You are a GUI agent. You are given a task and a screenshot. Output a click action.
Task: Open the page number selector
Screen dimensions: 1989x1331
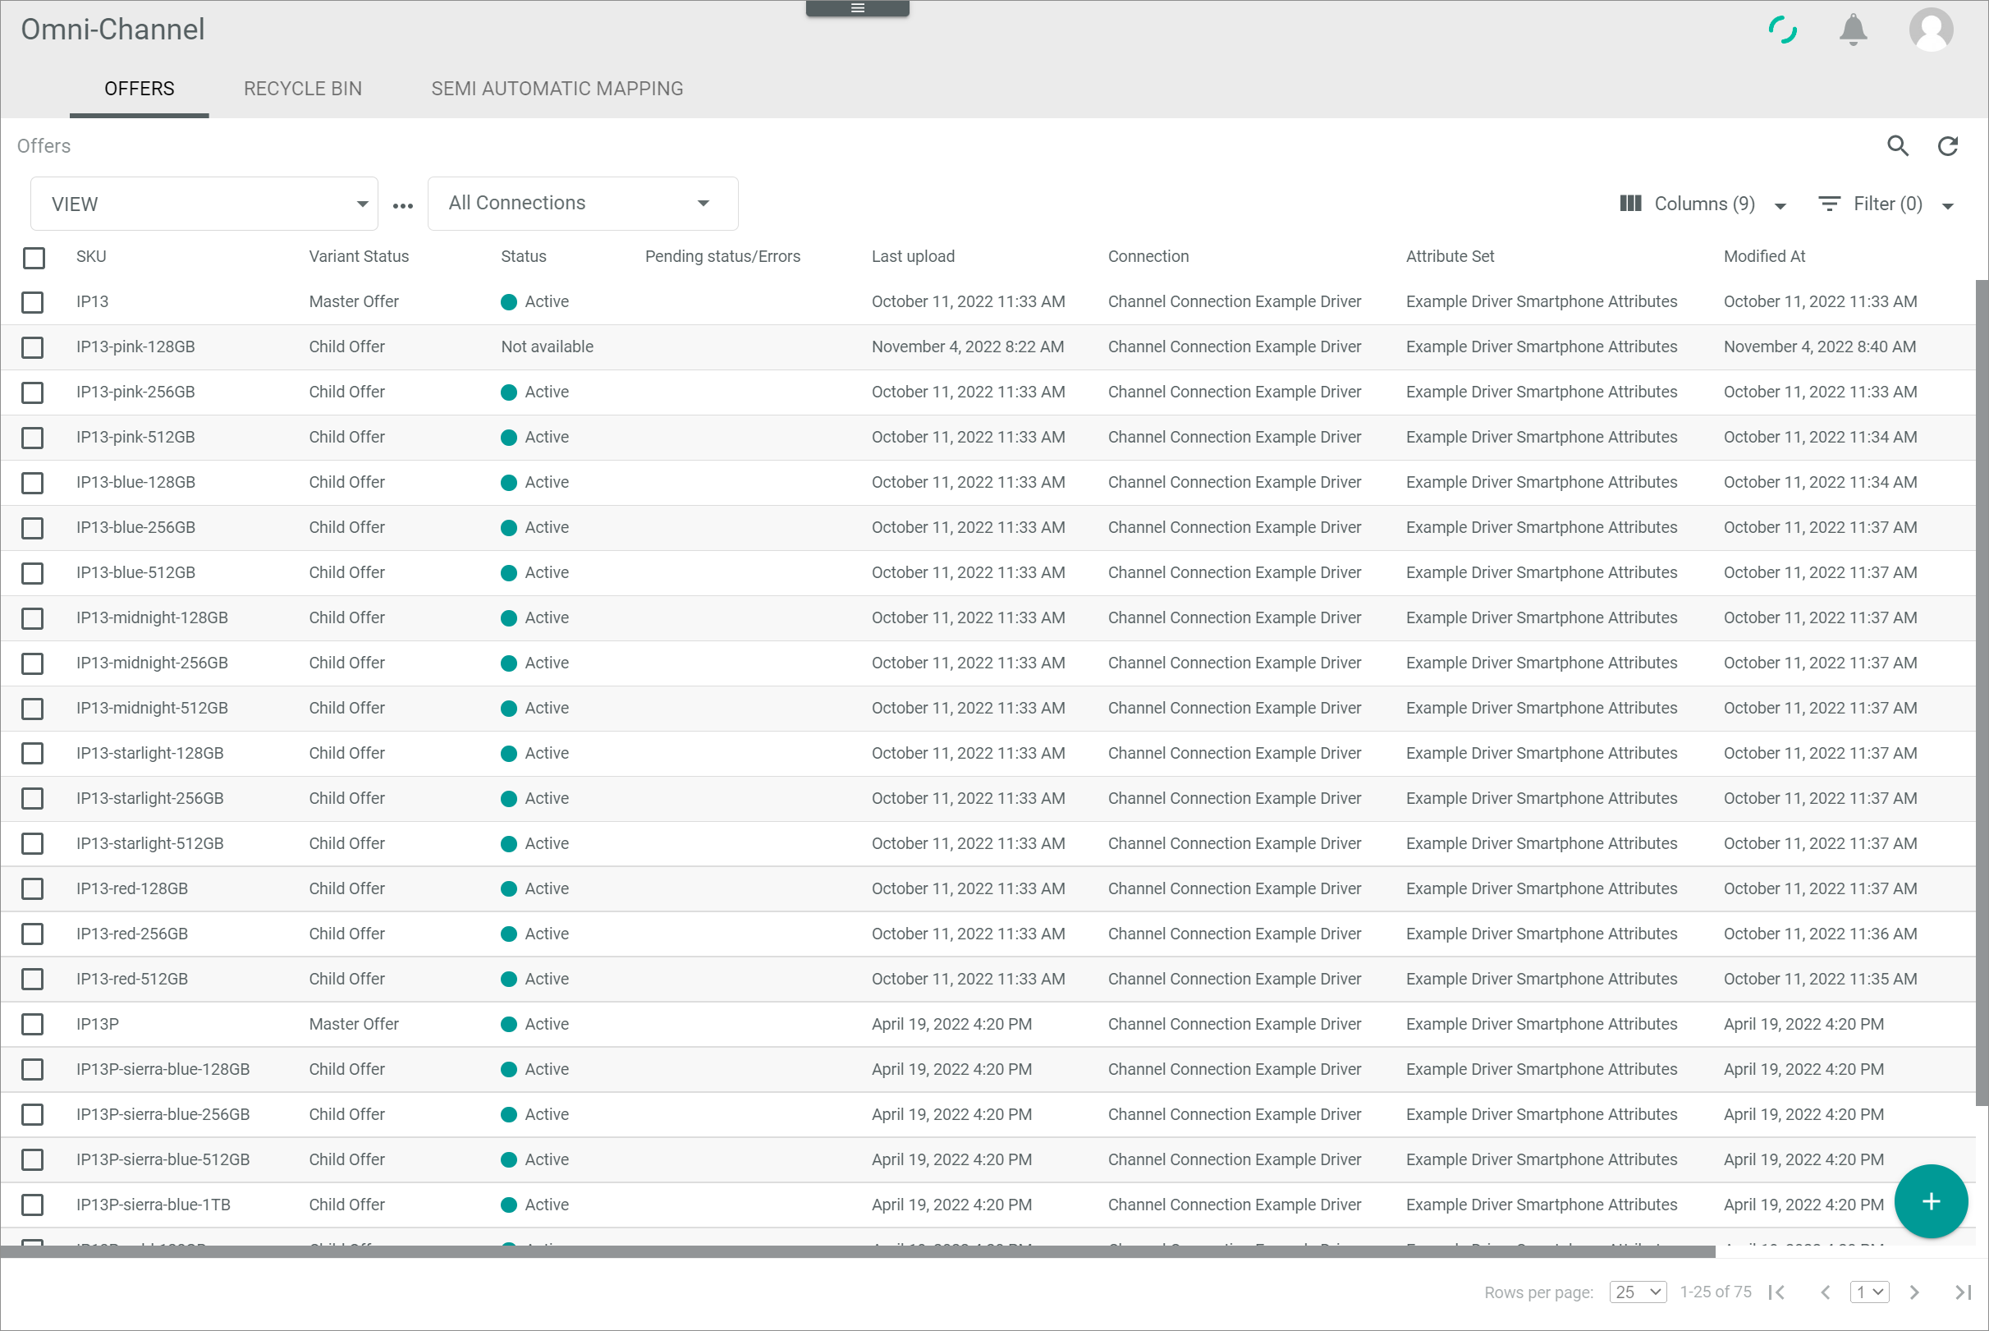click(1868, 1292)
